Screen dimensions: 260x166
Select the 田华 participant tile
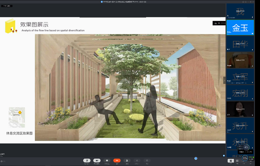(240, 44)
